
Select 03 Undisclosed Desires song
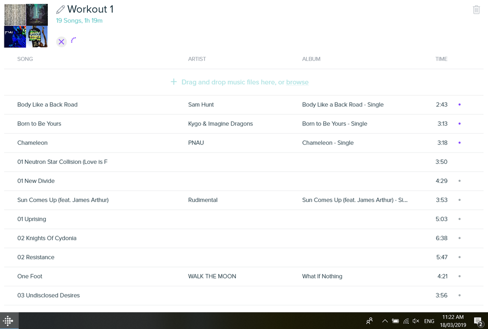48,295
